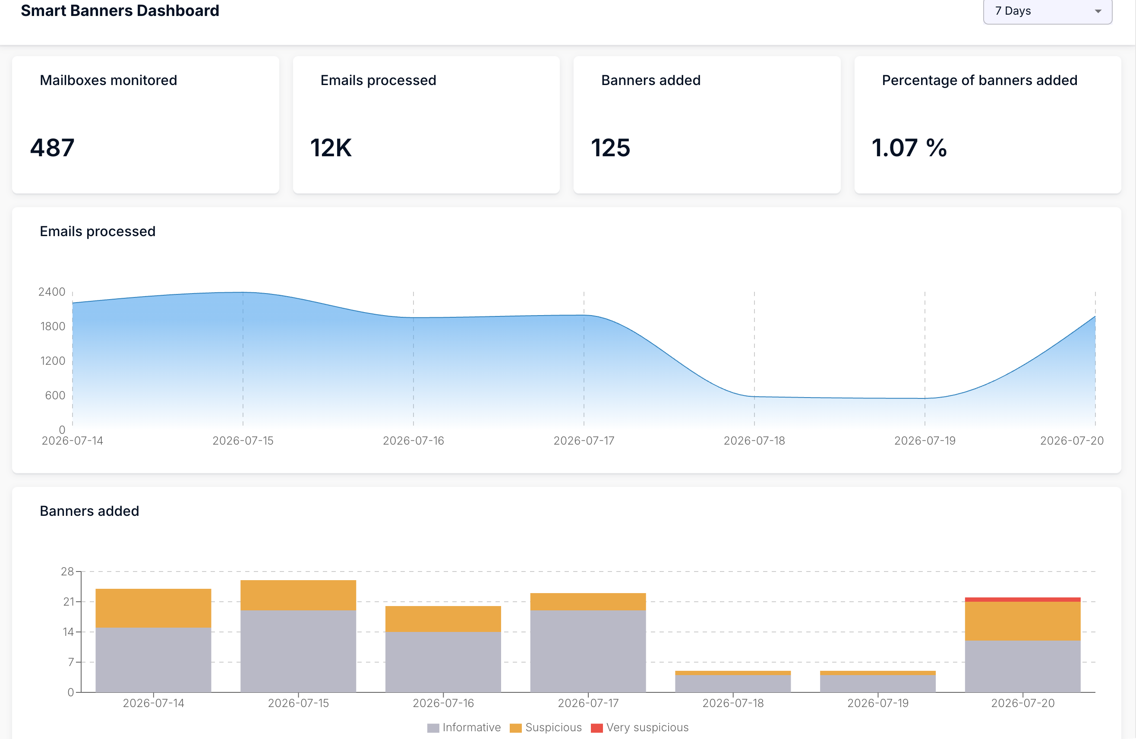Click the Informative legend label
Screen dimensions: 1136x739
(x=472, y=727)
